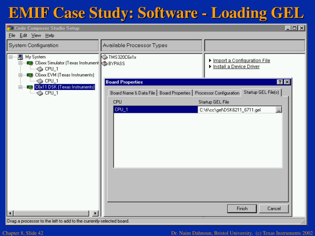Click the System Configuration horizontal scrollbar track
The height and width of the screenshot is (236, 315).
pos(51,213)
